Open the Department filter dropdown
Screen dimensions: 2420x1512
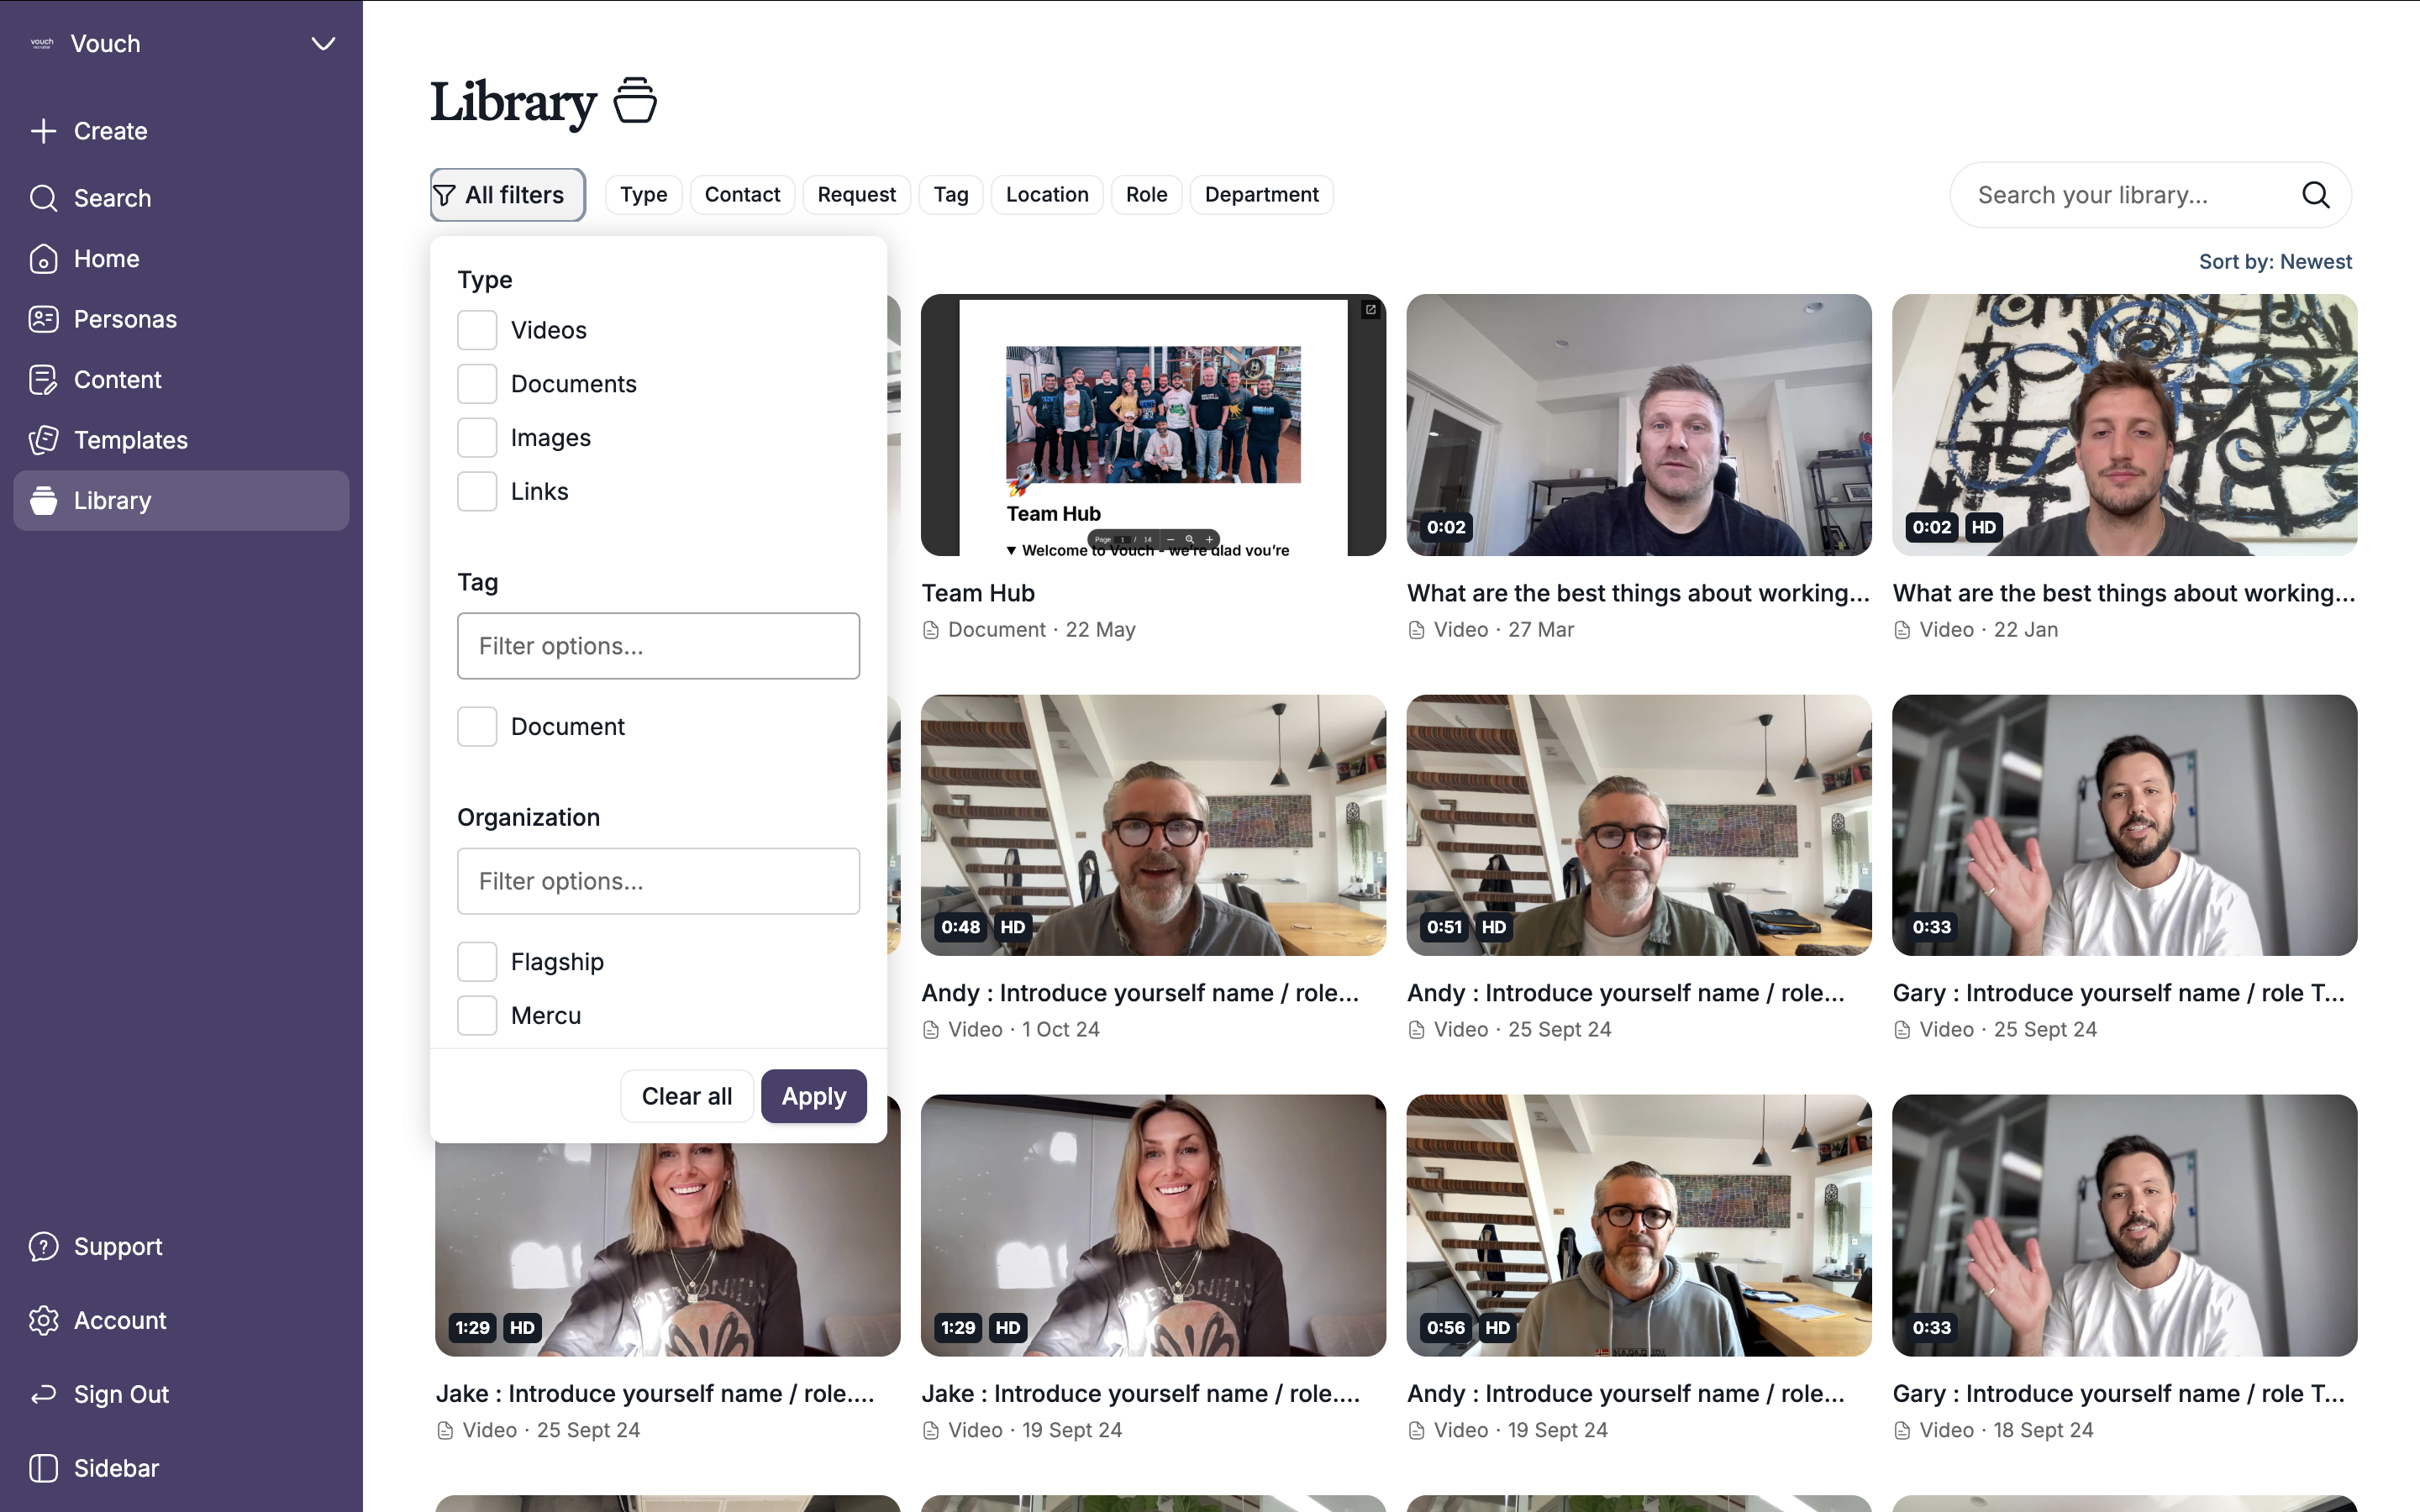click(x=1261, y=195)
